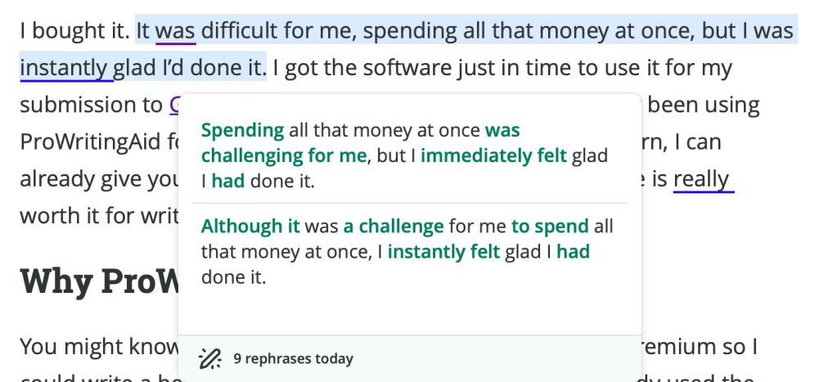Click the "Why ProW…" heading

point(98,281)
